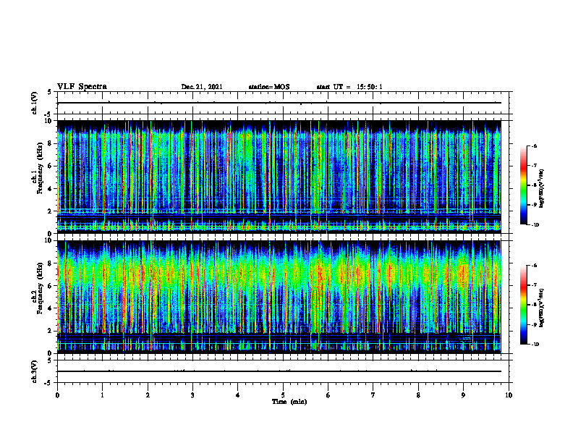Click time axis tick label "4"
Viewport: 573px width, 443px height.
click(238, 395)
